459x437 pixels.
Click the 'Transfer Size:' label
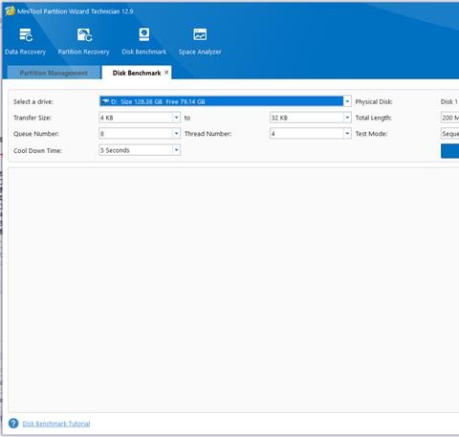point(33,118)
